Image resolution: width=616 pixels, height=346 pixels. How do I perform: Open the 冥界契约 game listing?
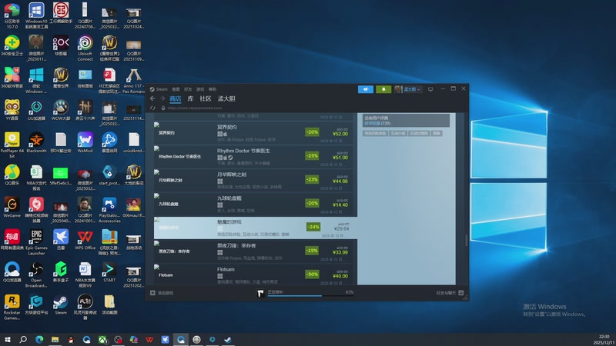click(x=254, y=133)
